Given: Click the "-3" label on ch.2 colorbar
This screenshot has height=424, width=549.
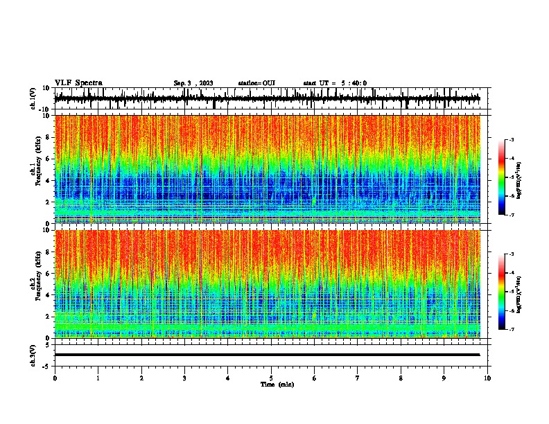Looking at the screenshot, I should click(511, 254).
